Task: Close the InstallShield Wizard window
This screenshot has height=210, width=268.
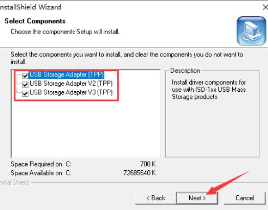Action: click(x=265, y=7)
